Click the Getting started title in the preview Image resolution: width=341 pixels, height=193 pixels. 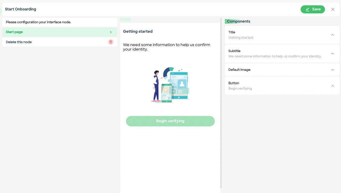pos(138,31)
